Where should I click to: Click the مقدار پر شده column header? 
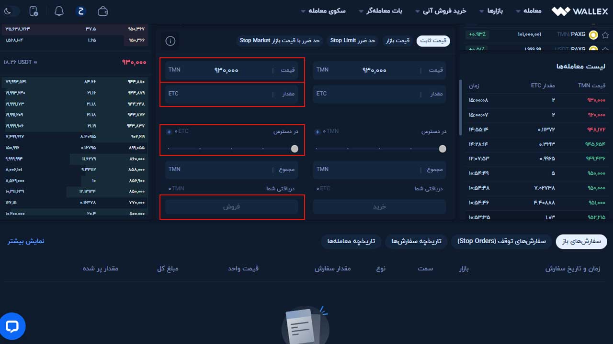pyautogui.click(x=101, y=269)
